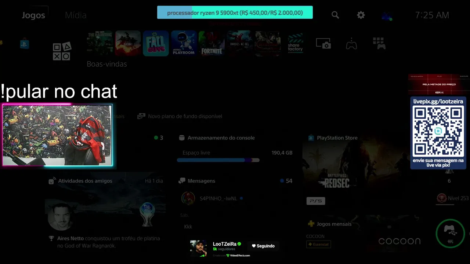Click the controller battery circle indicator
470x264 pixels.
click(451, 234)
